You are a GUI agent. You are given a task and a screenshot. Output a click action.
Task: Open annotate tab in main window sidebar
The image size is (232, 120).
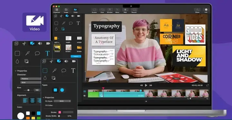coord(67,16)
